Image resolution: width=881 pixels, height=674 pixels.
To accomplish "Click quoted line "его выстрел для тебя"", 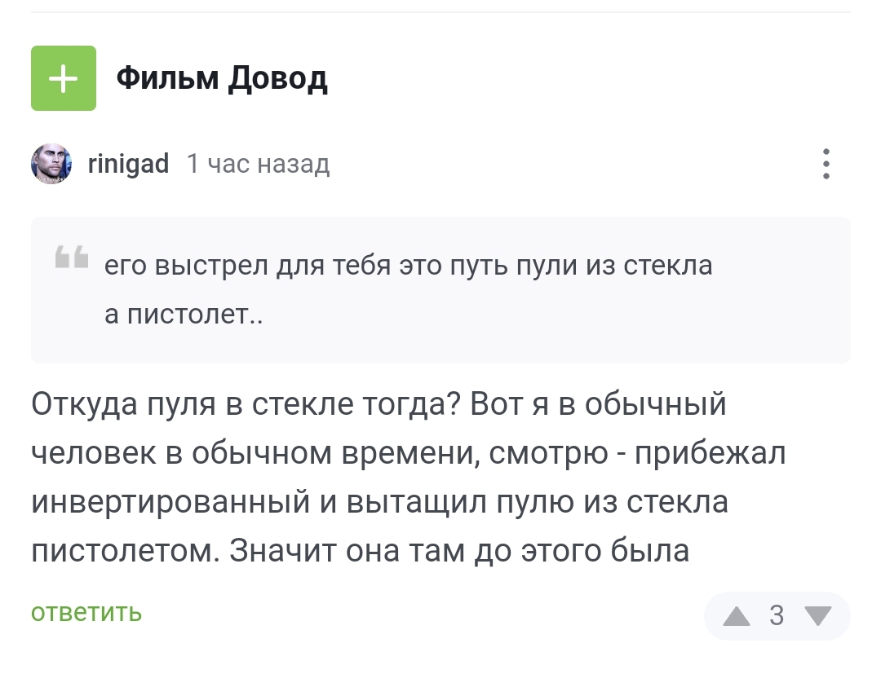I will point(408,266).
